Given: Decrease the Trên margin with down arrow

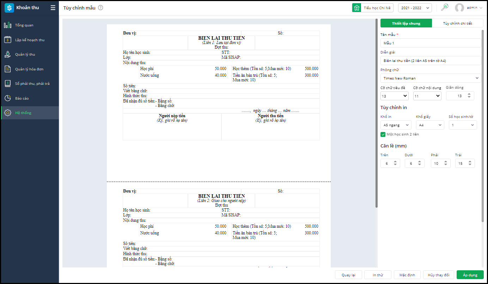Looking at the screenshot, I should pyautogui.click(x=395, y=165).
